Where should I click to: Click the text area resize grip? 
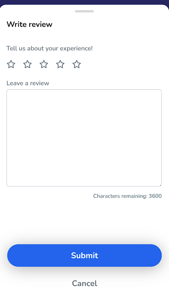click(x=160, y=185)
